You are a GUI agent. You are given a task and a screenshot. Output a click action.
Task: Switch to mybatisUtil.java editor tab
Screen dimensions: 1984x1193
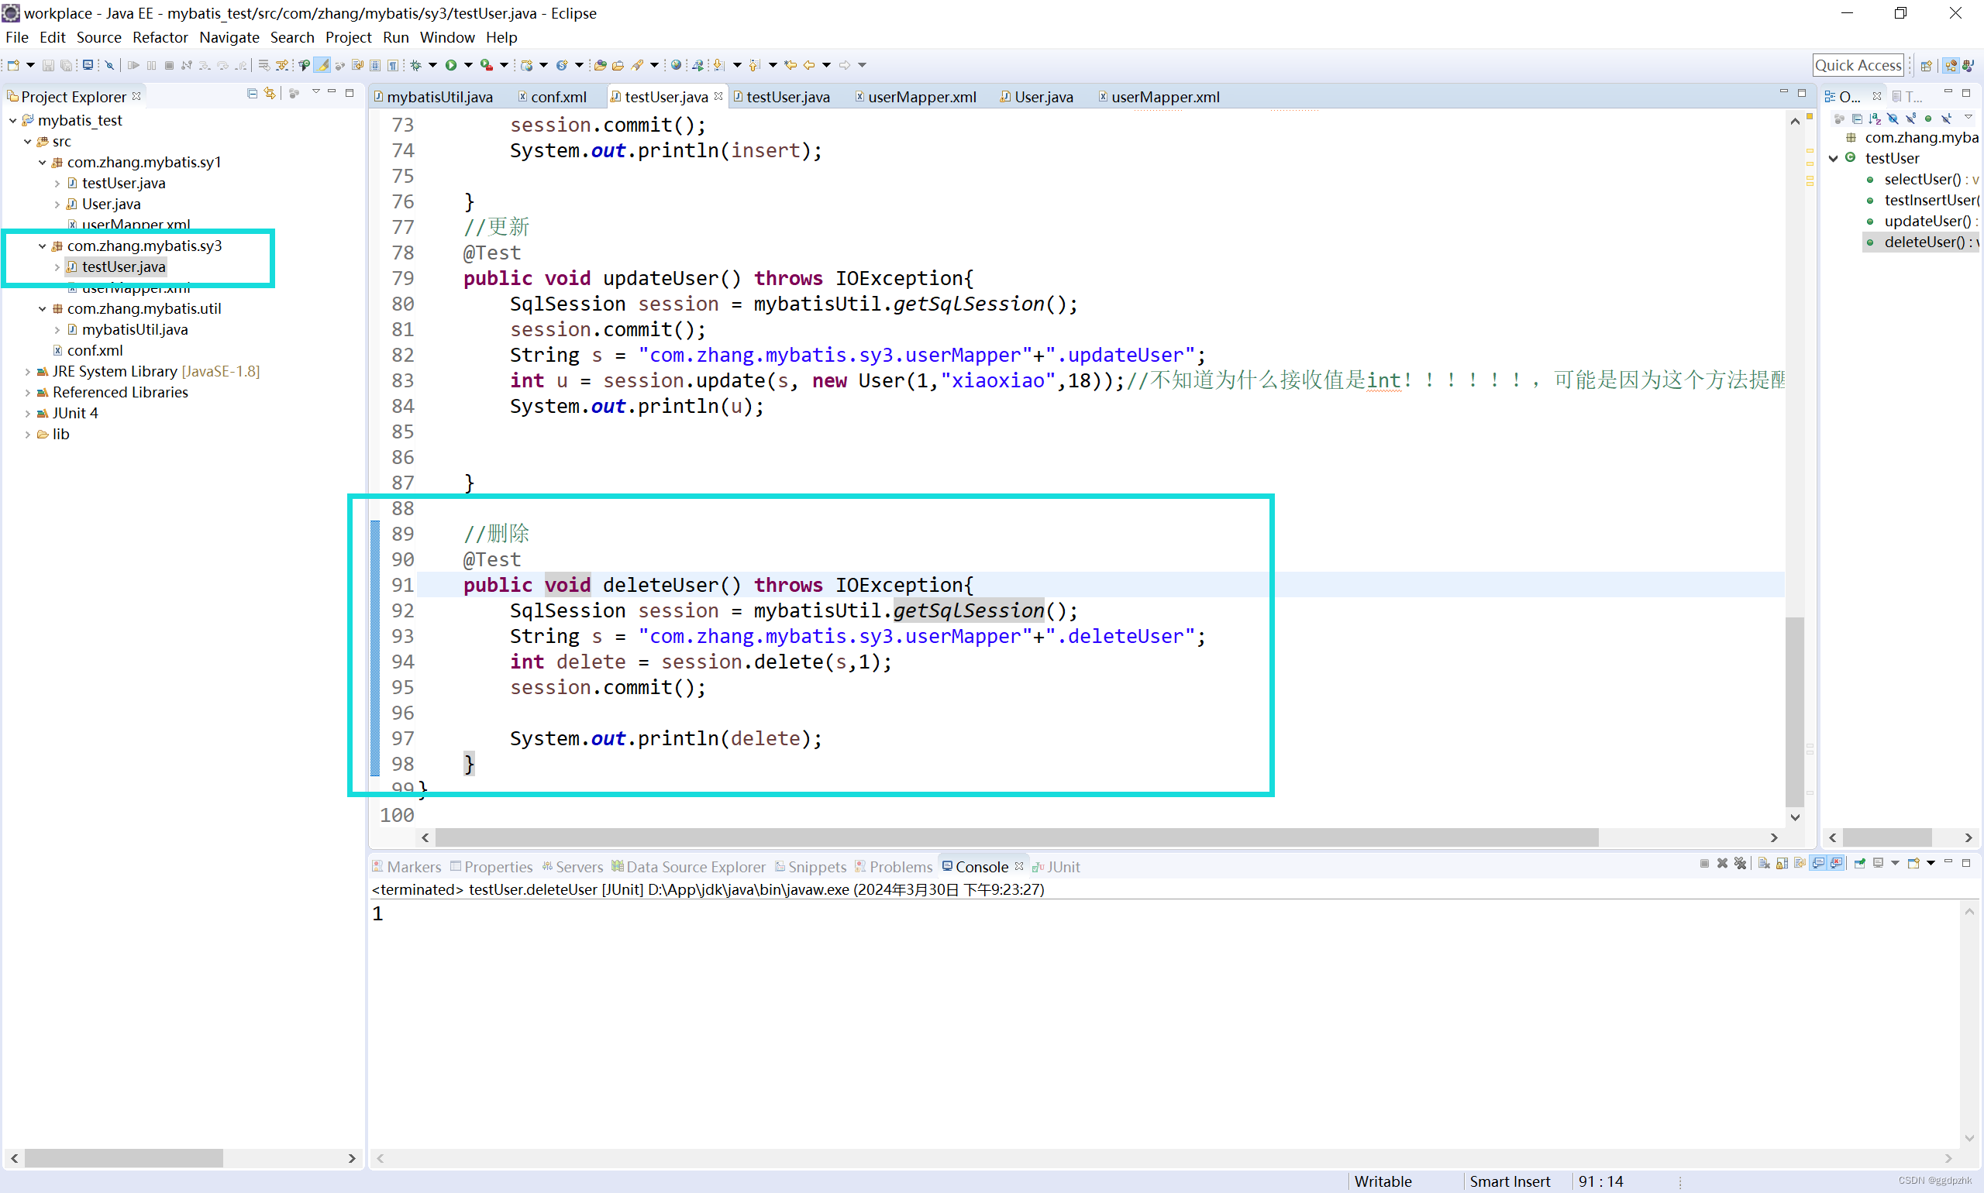coord(433,97)
